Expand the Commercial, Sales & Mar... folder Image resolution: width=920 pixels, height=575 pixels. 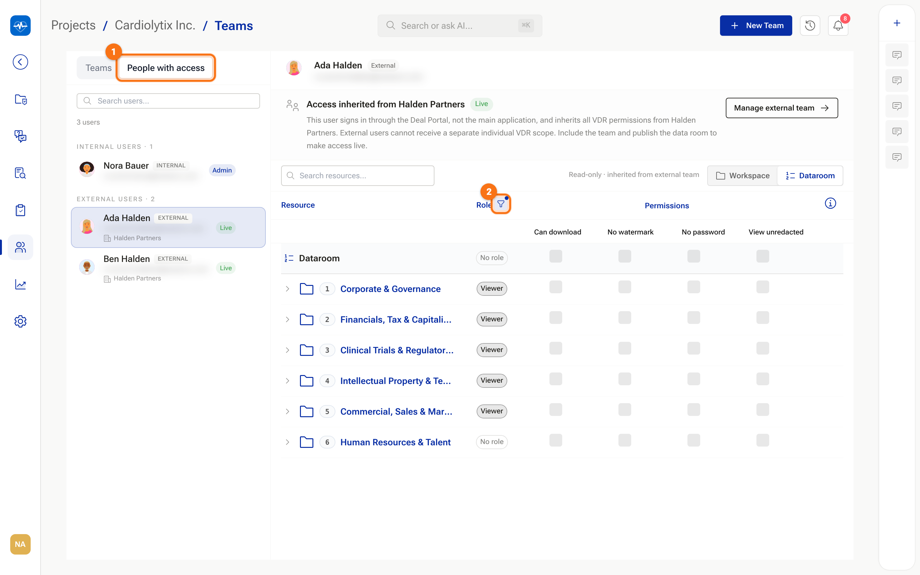287,411
